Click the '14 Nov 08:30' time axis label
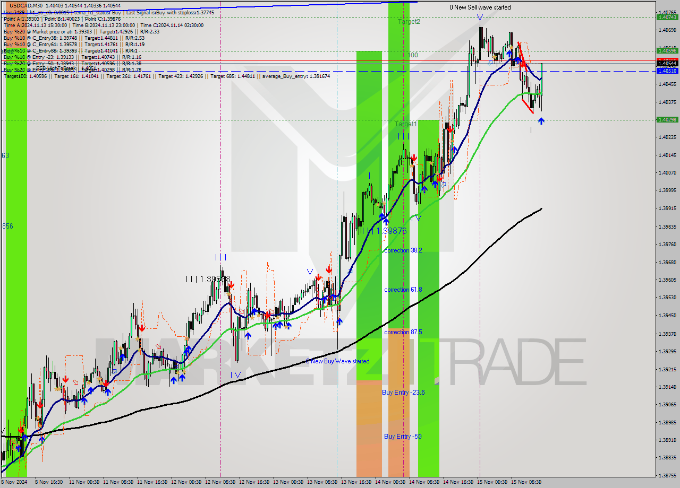 pos(424,482)
